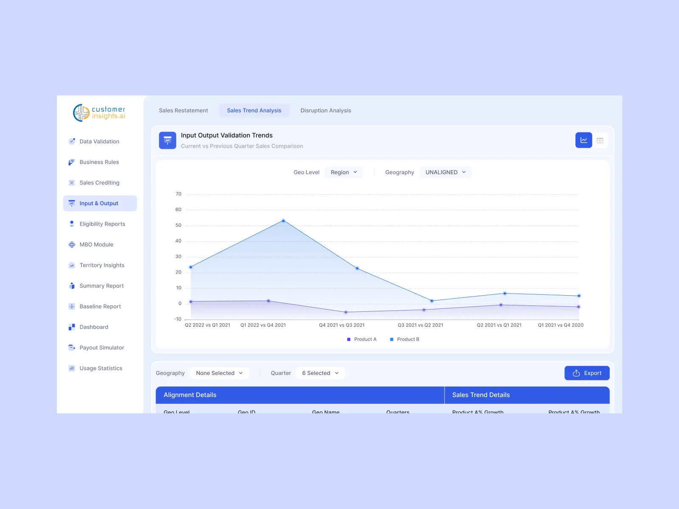Click the Q1 2021 vs Q4 2020 axis label
The height and width of the screenshot is (509, 679).
561,325
